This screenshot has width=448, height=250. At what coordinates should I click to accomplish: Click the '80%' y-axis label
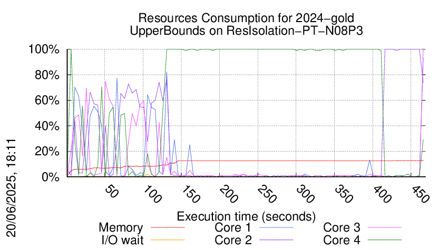click(x=47, y=75)
